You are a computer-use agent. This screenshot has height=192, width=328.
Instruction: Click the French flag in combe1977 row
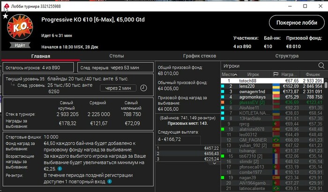click(x=276, y=172)
